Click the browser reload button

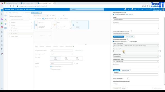pos(11,6)
